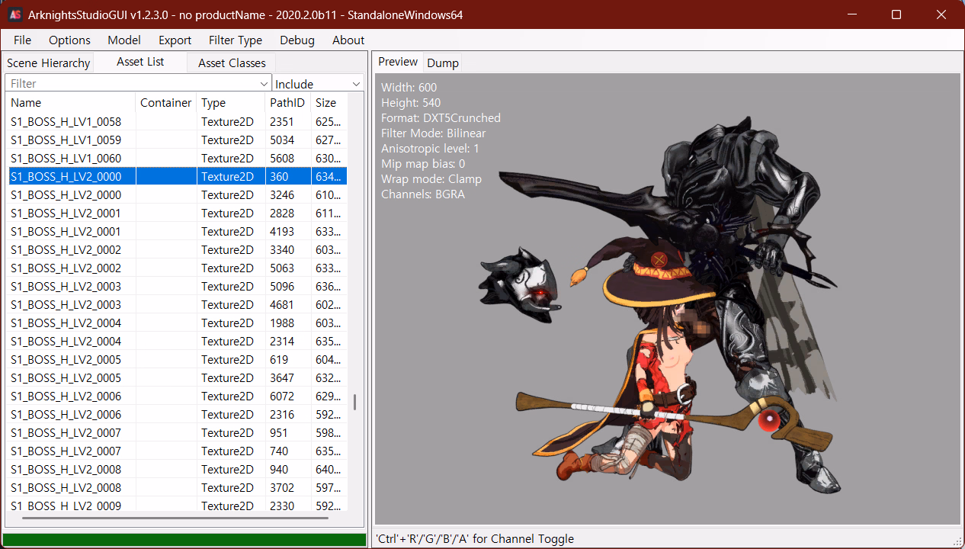This screenshot has width=965, height=549.
Task: Select the asset with PathID 3246
Action: [x=178, y=194]
